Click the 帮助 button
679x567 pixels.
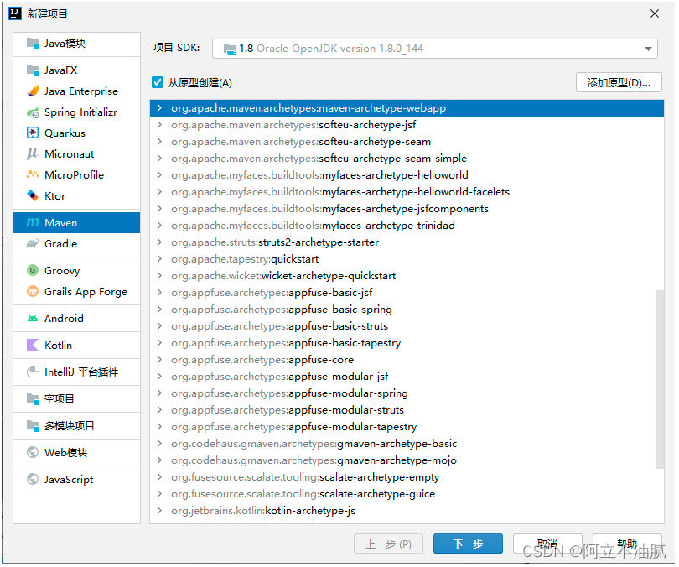pos(627,544)
